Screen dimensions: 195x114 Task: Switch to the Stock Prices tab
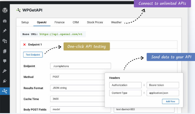(95, 22)
